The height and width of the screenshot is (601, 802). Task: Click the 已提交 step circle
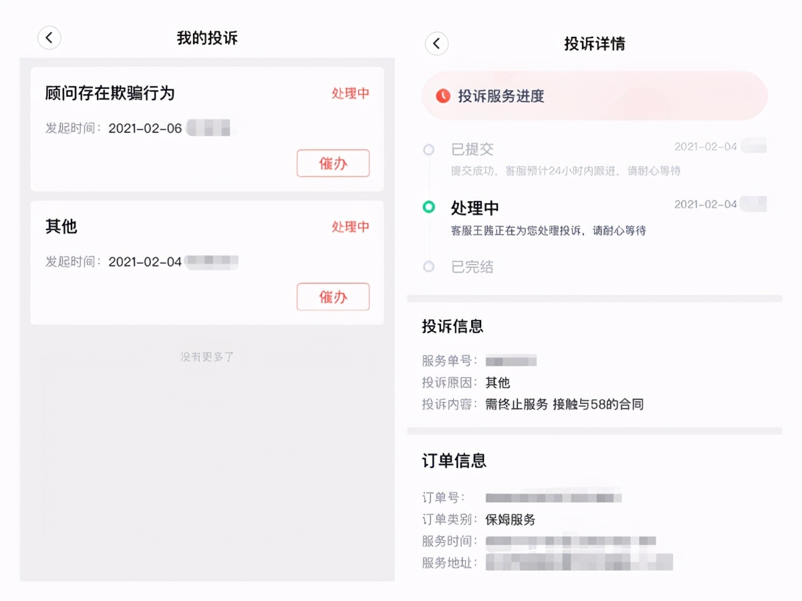click(429, 150)
